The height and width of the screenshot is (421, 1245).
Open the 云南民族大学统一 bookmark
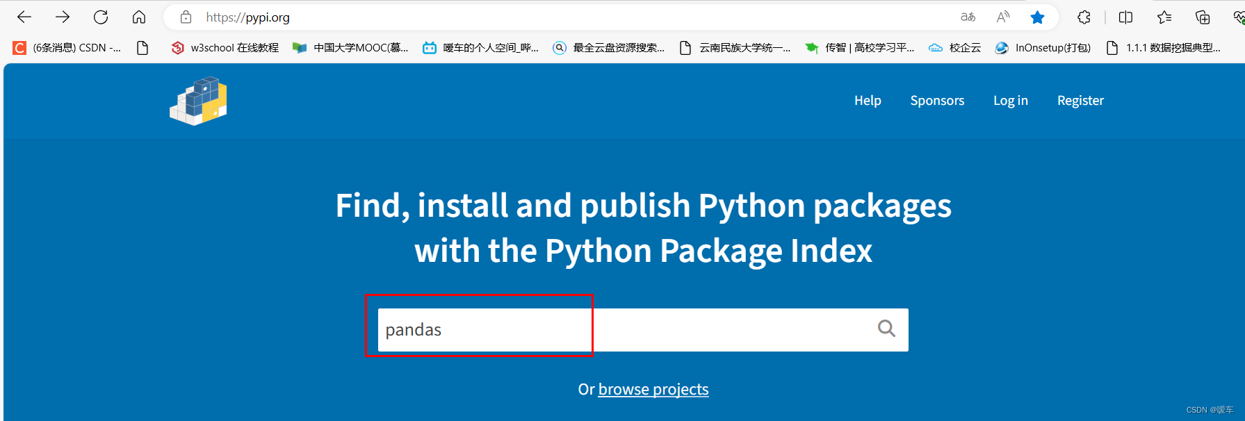pyautogui.click(x=735, y=47)
